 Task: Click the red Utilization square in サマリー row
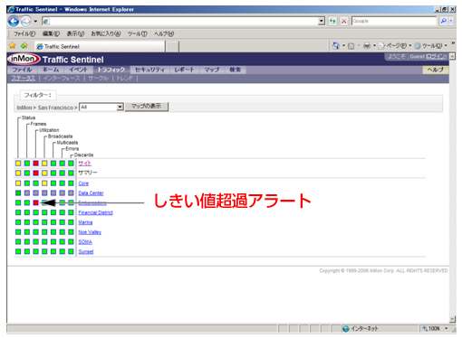point(35,173)
